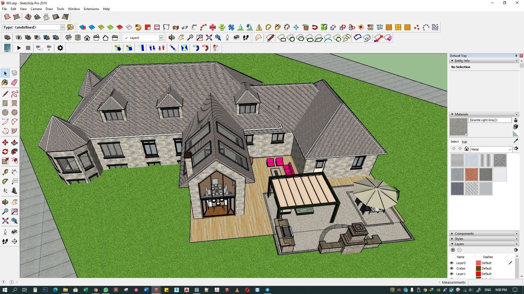This screenshot has height=294, width=524.
Task: Switch to the materials Edit tab
Action: tap(465, 142)
